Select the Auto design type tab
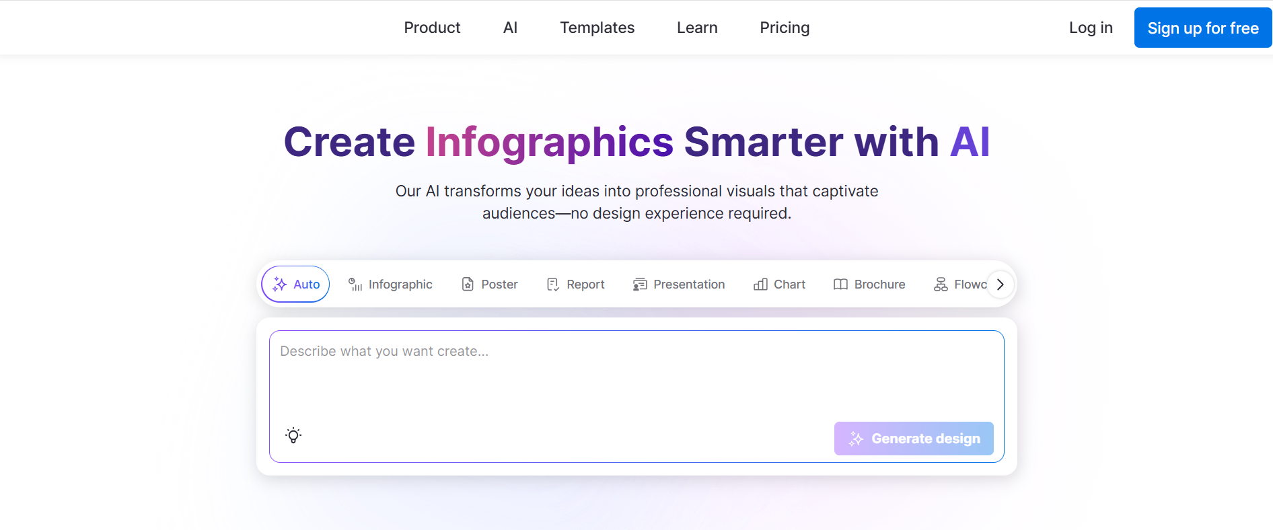Screen dimensions: 1273x530 pos(295,285)
